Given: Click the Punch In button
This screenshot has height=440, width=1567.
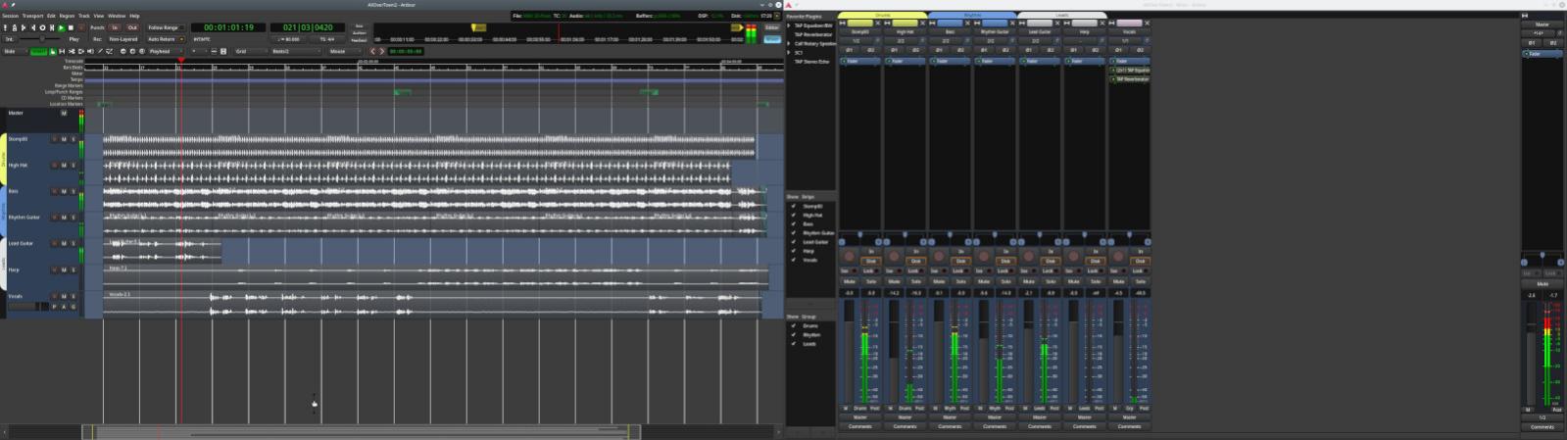Looking at the screenshot, I should coord(115,27).
